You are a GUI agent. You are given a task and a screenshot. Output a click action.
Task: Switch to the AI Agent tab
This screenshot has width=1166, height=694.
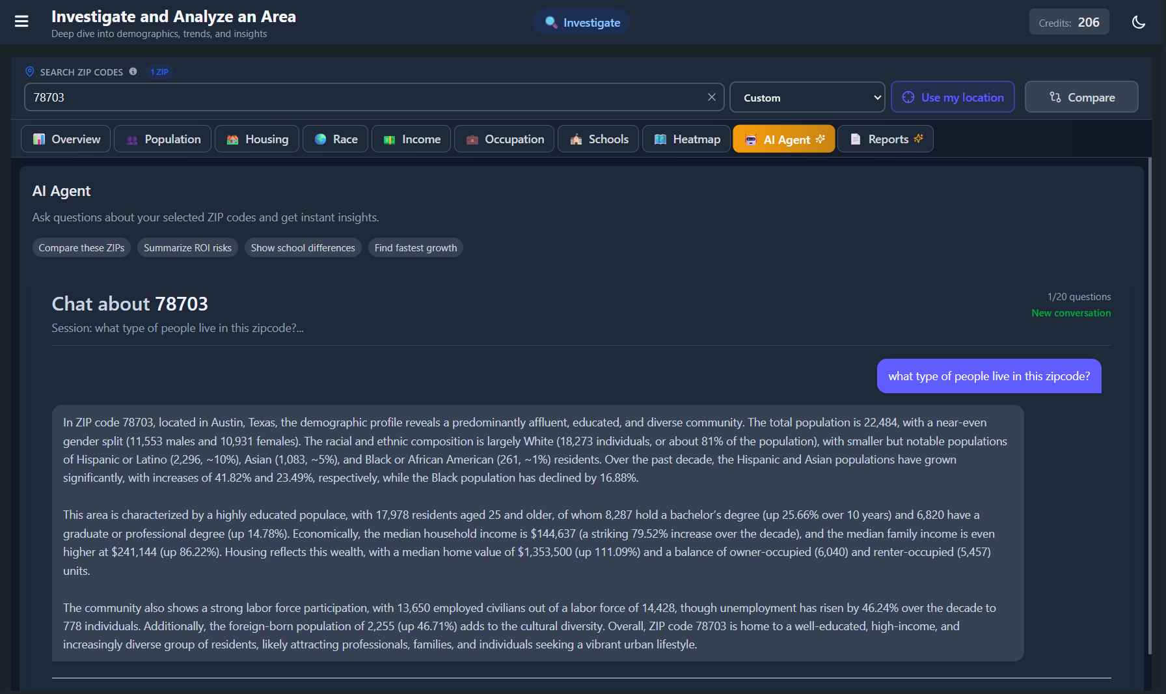point(783,139)
